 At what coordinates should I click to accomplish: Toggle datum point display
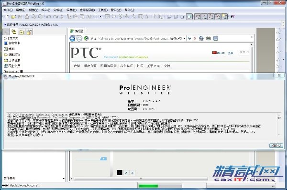point(211,17)
